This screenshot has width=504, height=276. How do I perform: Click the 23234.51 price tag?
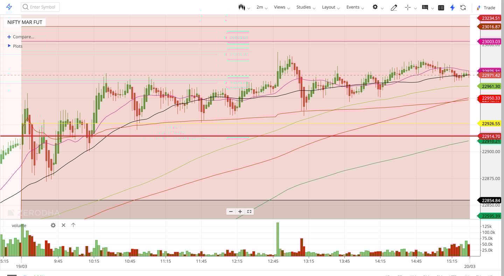coord(490,18)
